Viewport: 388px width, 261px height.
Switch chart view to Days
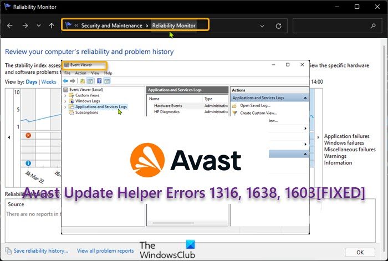tap(32, 81)
